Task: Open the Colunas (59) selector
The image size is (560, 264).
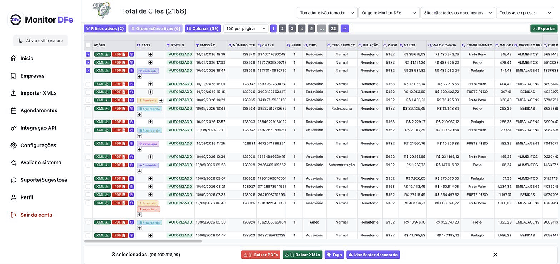Action: [202, 28]
